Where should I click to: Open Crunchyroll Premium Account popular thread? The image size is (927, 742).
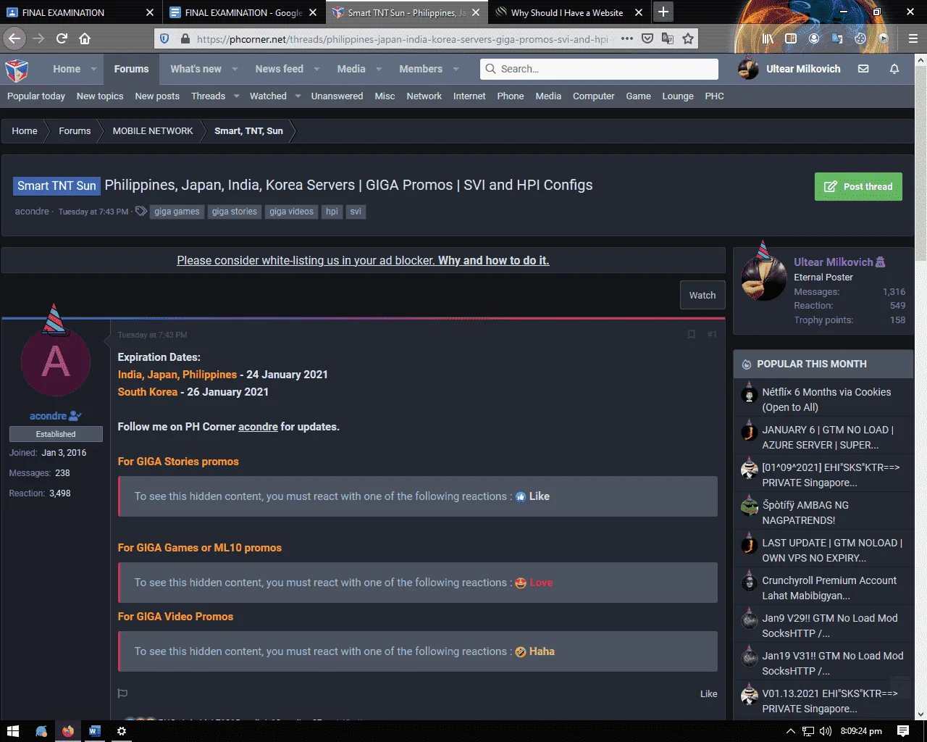click(829, 588)
